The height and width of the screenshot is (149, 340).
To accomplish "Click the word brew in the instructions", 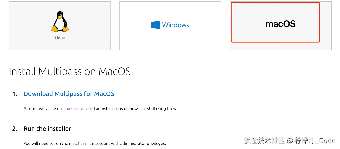I will (172, 109).
